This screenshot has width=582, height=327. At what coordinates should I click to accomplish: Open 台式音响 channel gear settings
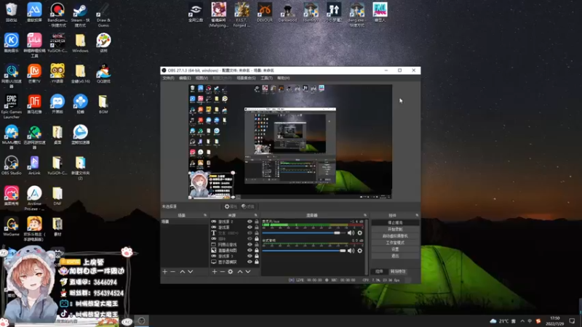(x=359, y=251)
